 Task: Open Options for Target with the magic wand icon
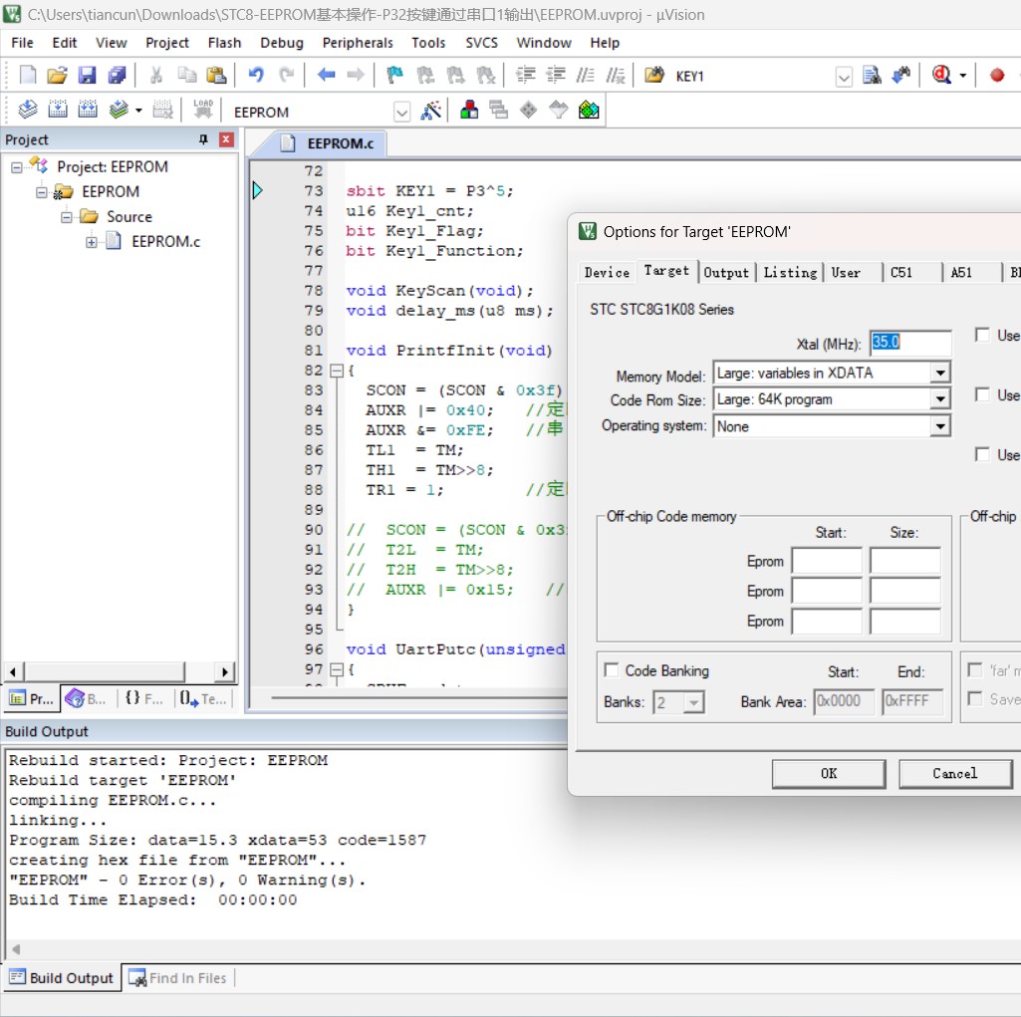430,110
